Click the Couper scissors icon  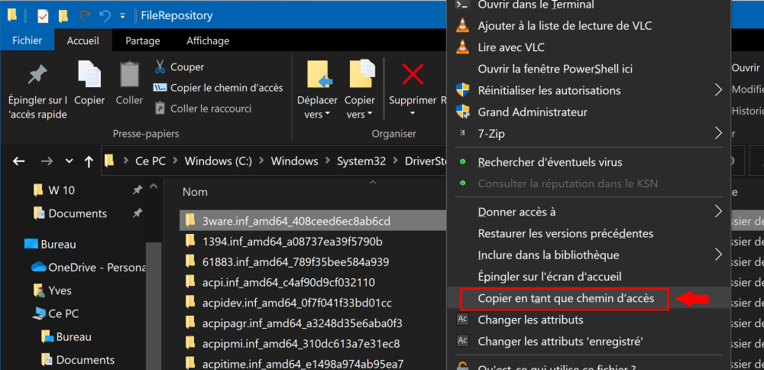[160, 67]
